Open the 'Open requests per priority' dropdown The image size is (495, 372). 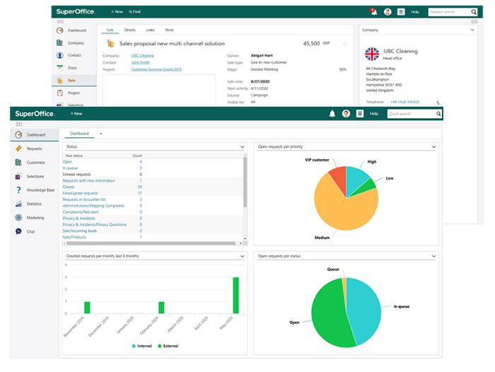(x=433, y=147)
